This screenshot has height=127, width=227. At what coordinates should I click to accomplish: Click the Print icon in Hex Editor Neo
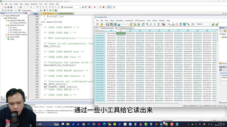(119, 24)
